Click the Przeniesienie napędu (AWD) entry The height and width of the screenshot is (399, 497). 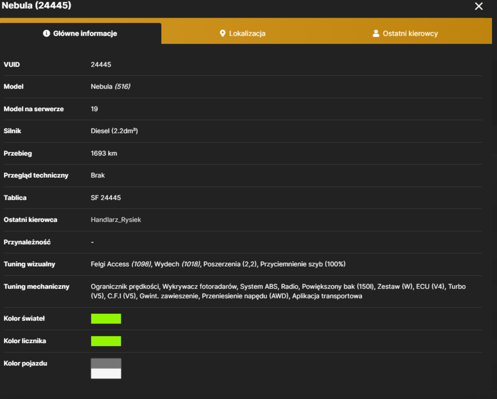pos(246,296)
